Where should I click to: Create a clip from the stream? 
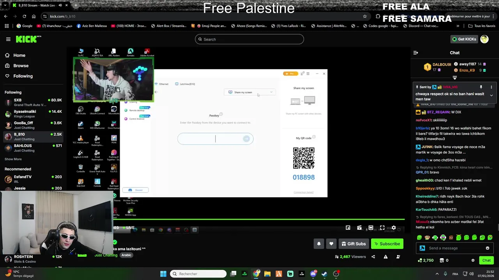(x=359, y=228)
